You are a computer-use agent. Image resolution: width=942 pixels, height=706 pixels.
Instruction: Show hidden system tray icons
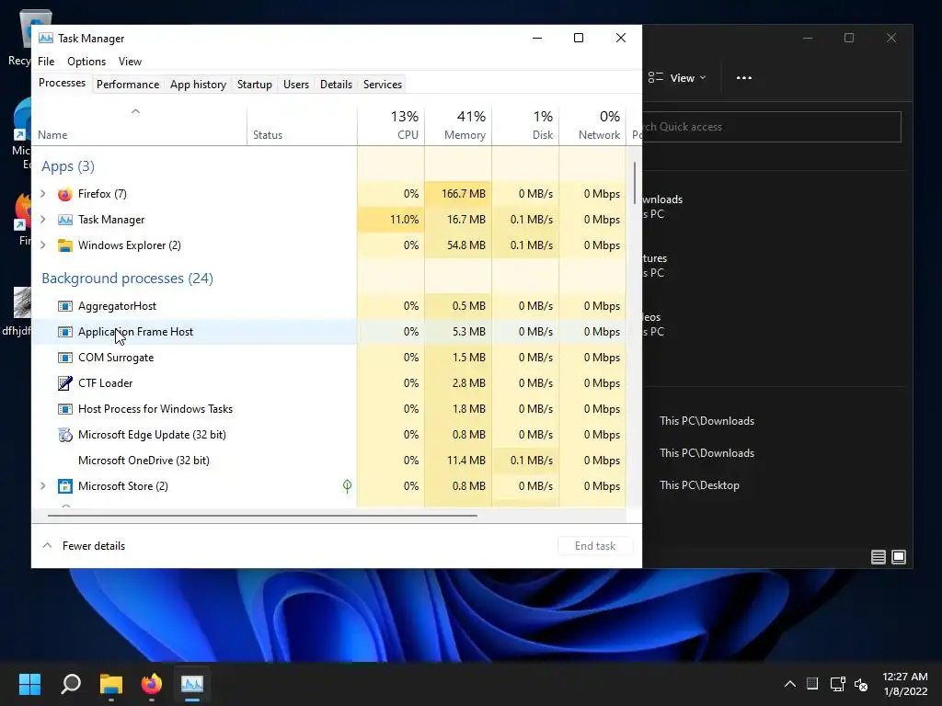[x=790, y=684]
